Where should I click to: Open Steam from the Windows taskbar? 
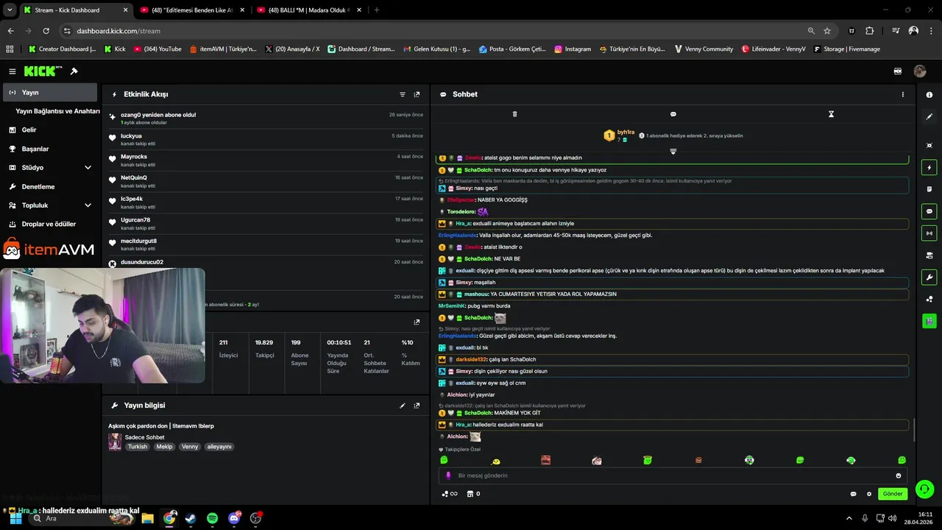(x=191, y=518)
